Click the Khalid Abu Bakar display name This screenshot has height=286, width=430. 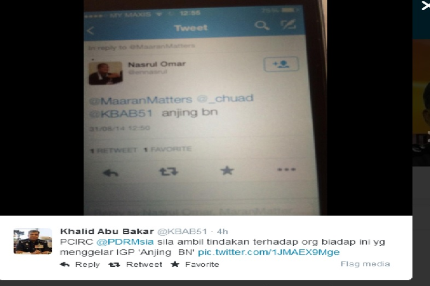[107, 231]
